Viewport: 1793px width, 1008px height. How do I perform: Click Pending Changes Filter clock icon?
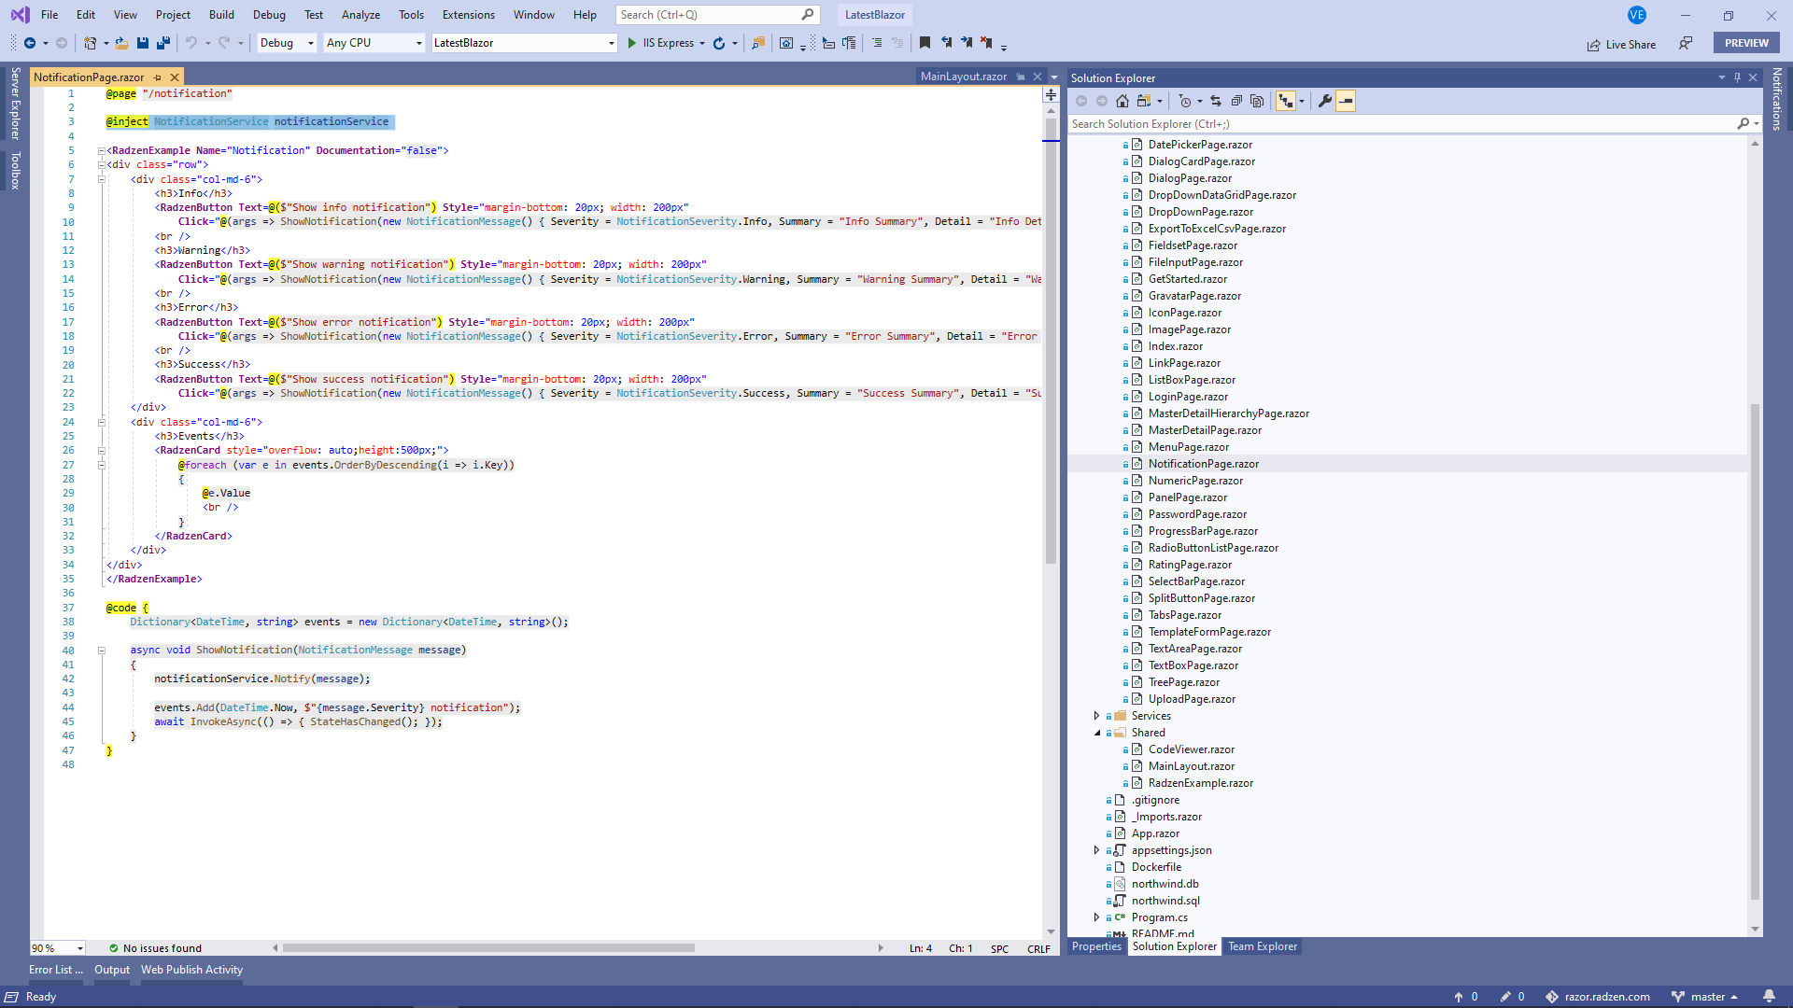(x=1184, y=101)
